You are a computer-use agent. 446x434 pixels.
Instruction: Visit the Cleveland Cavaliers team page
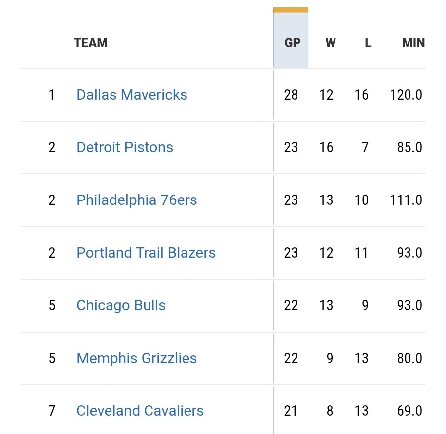(x=140, y=411)
